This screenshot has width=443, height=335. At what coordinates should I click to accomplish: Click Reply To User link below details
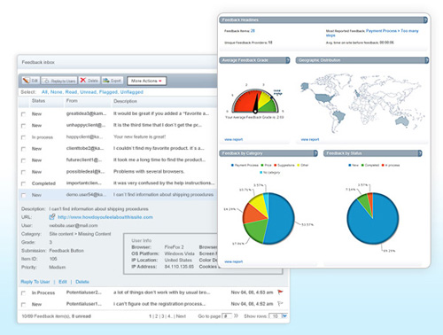[x=35, y=282]
